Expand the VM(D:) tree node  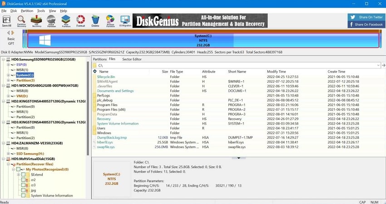tap(8, 96)
